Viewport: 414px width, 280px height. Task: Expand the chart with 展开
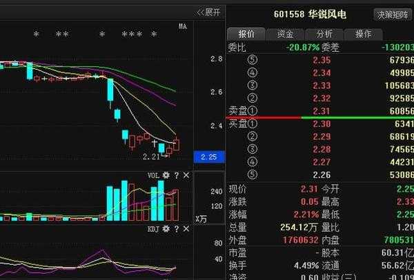coord(208,12)
